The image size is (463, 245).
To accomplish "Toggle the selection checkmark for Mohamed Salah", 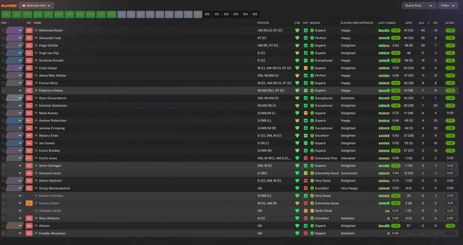I will 3,30.
